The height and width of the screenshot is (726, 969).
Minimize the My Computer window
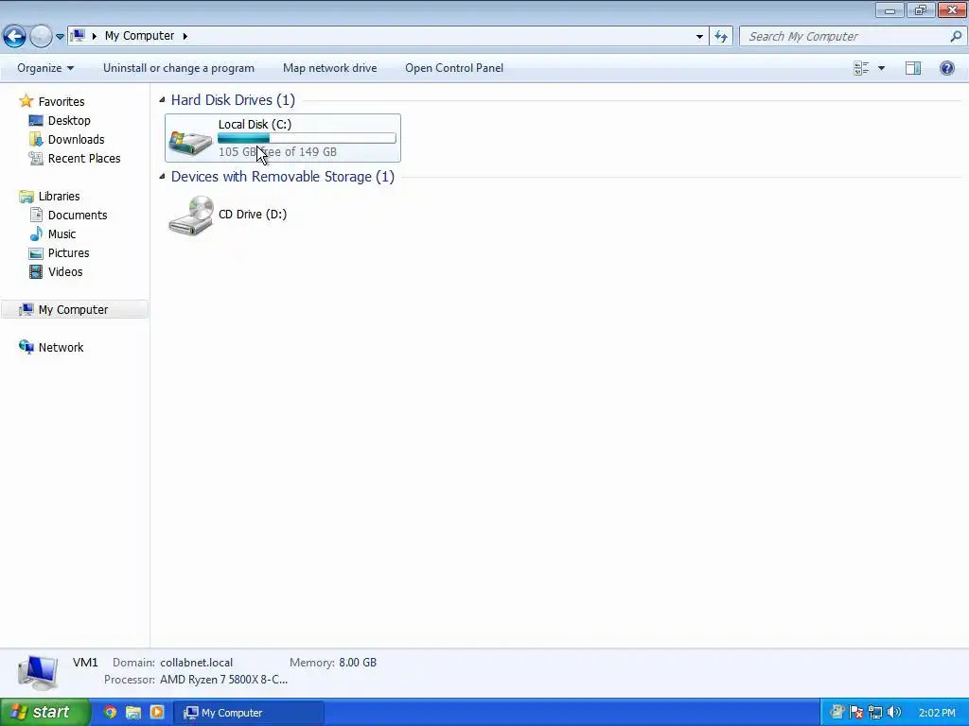pos(890,9)
